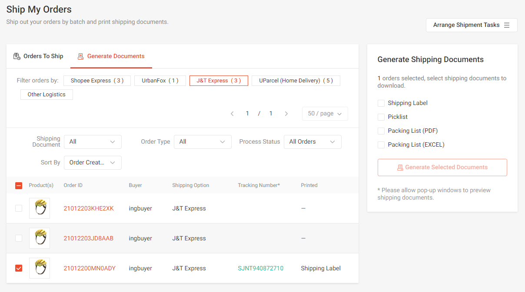The width and height of the screenshot is (525, 292).
Task: Open order 21012203KHE2XK details
Action: [x=89, y=208]
